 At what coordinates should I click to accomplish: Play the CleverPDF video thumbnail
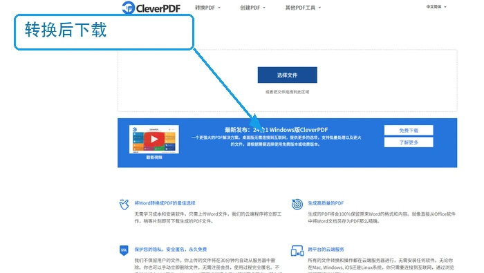click(x=154, y=139)
